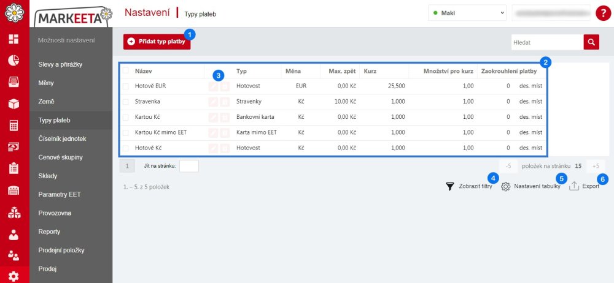
Task: Delete the Stravenka row with trash icon
Action: click(225, 102)
